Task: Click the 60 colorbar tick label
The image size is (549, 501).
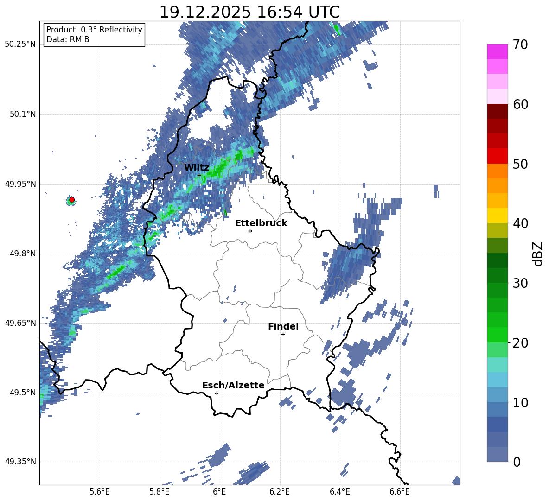Action: tap(521, 104)
